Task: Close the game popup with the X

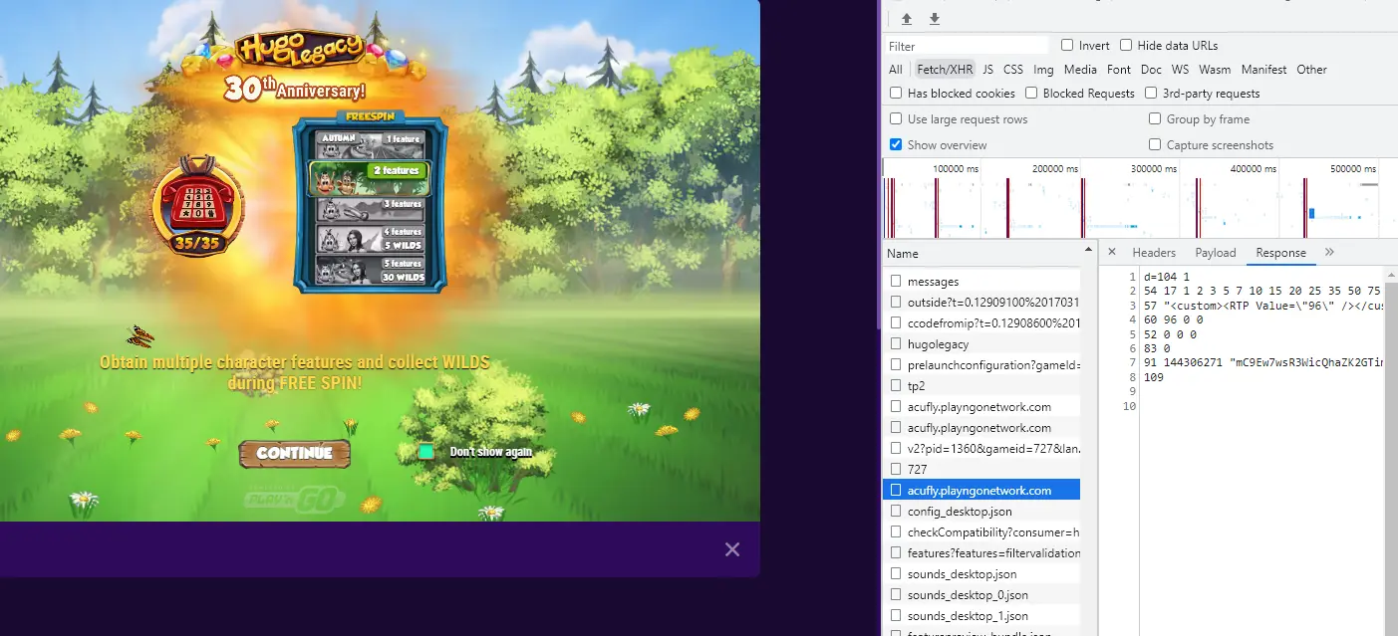Action: (x=732, y=549)
